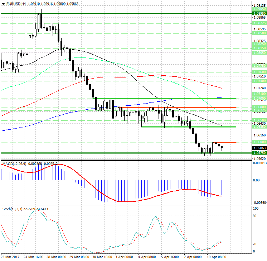Click the 1.06800 level price label
267x261 pixels.
pyautogui.click(x=259, y=107)
